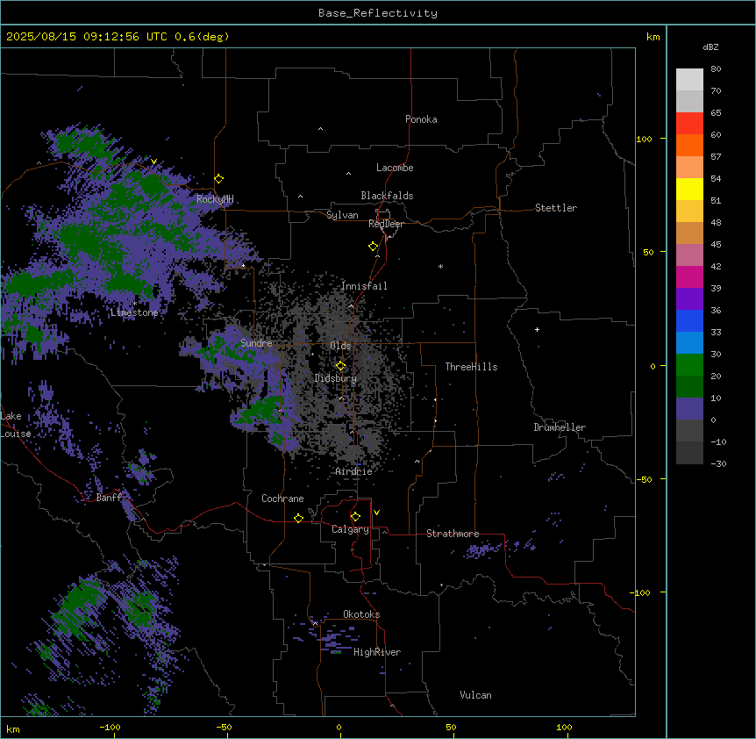Pick the pink 42-45 dBZ legend swatch
The image size is (756, 739).
click(x=689, y=255)
